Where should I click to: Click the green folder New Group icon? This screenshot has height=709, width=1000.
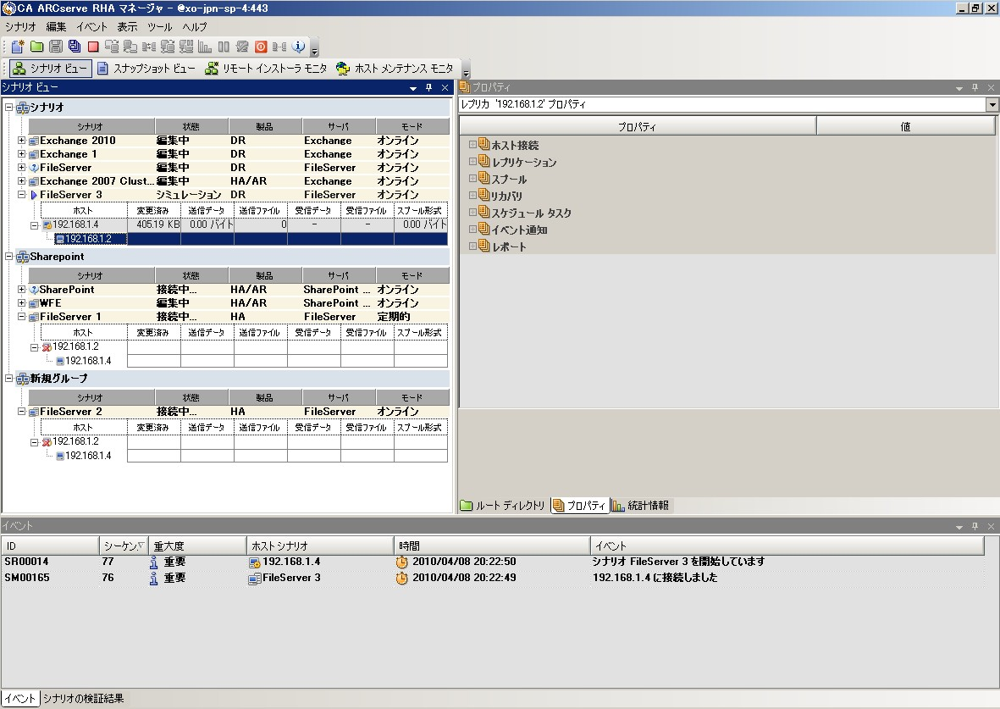[x=36, y=47]
